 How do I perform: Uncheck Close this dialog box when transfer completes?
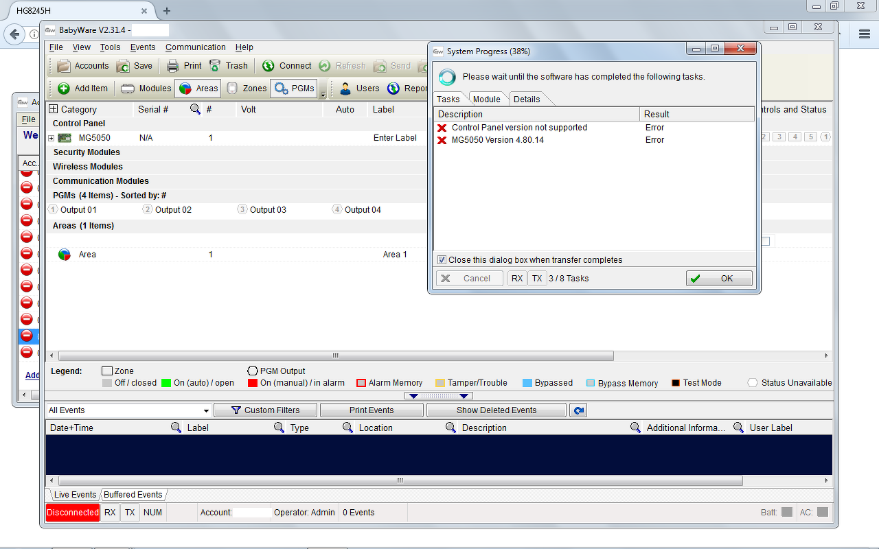coord(442,260)
